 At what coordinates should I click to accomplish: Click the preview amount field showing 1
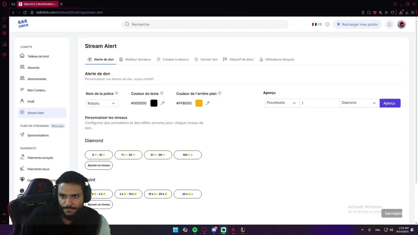(x=320, y=103)
